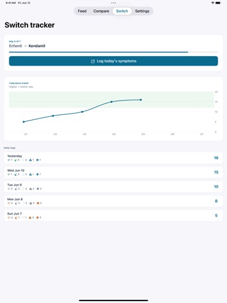
Task: Select the D3 data point on trend chart
Action: pyautogui.click(x=82, y=112)
